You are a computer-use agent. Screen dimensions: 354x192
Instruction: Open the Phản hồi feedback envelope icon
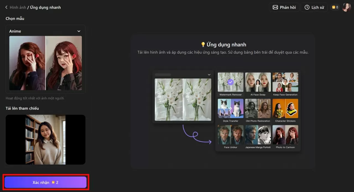tap(275, 7)
